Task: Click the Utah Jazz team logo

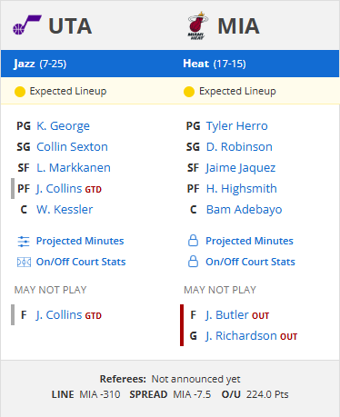Action: 27,25
